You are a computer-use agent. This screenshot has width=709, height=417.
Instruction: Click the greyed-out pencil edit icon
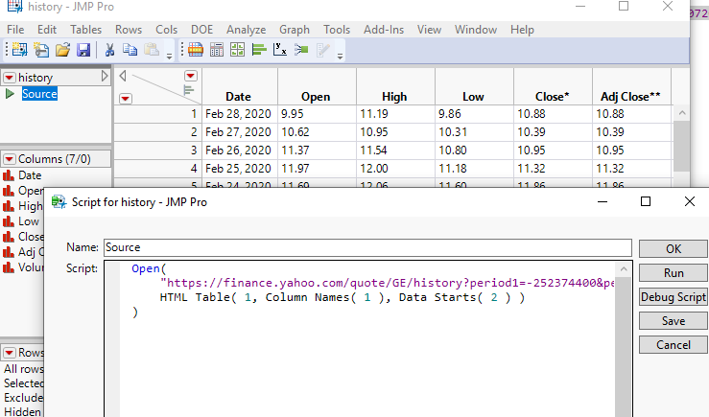323,49
